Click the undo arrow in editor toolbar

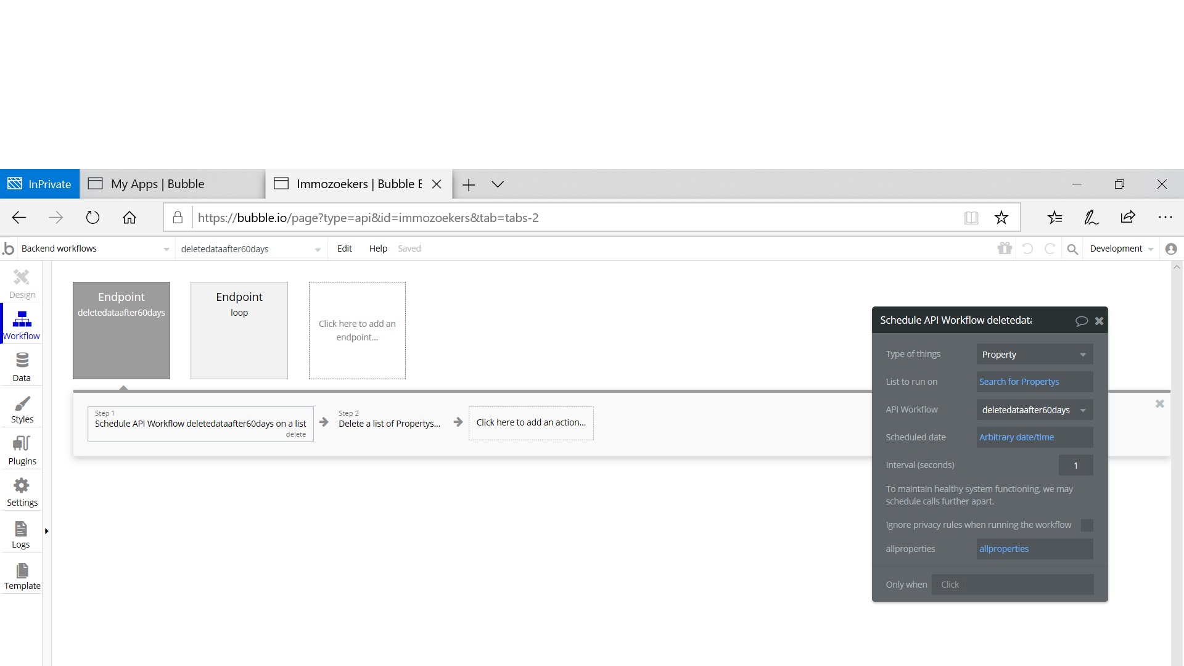click(x=1027, y=249)
